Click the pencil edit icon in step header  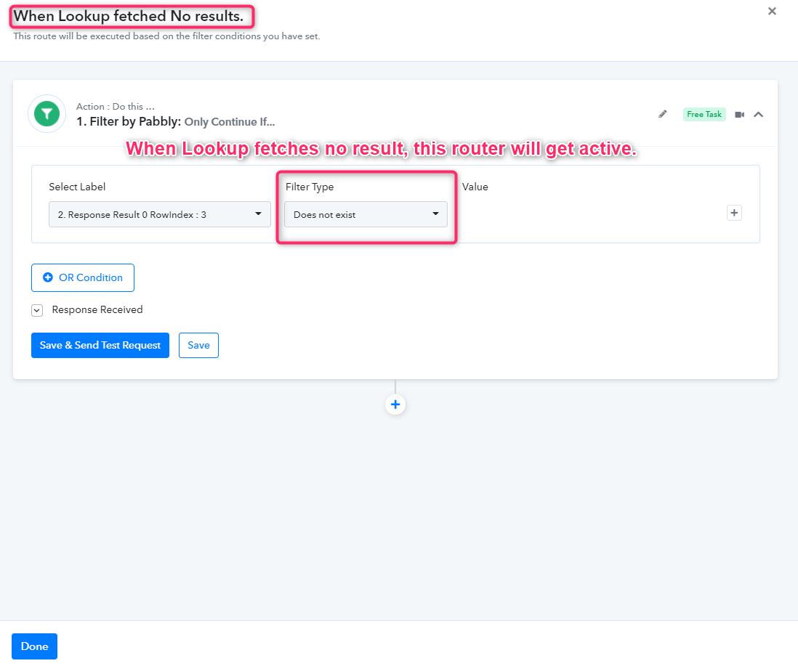tap(662, 114)
